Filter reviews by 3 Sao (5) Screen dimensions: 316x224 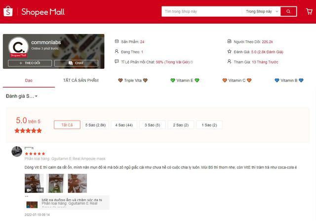pyautogui.click(x=153, y=125)
